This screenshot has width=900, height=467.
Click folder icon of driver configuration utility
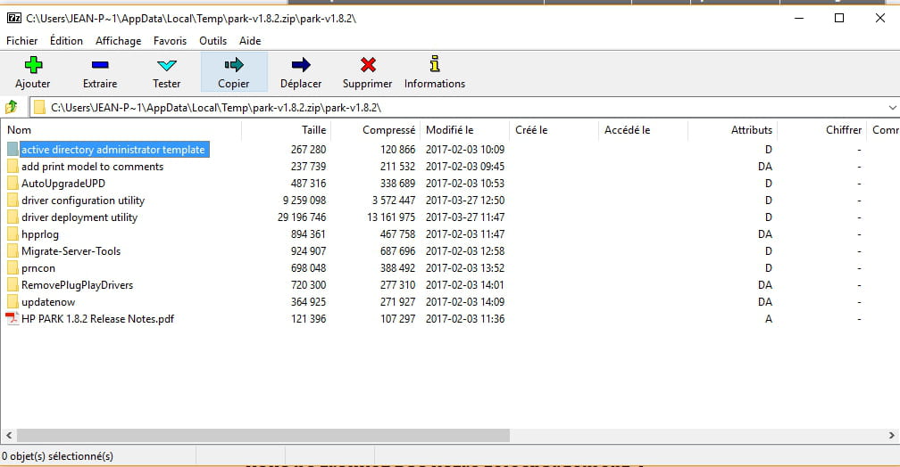[x=12, y=200]
